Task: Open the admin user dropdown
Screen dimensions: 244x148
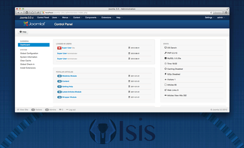Action: tap(221, 18)
